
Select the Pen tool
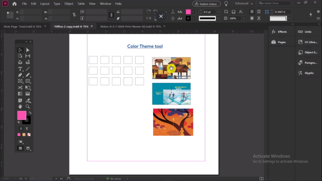(20, 75)
